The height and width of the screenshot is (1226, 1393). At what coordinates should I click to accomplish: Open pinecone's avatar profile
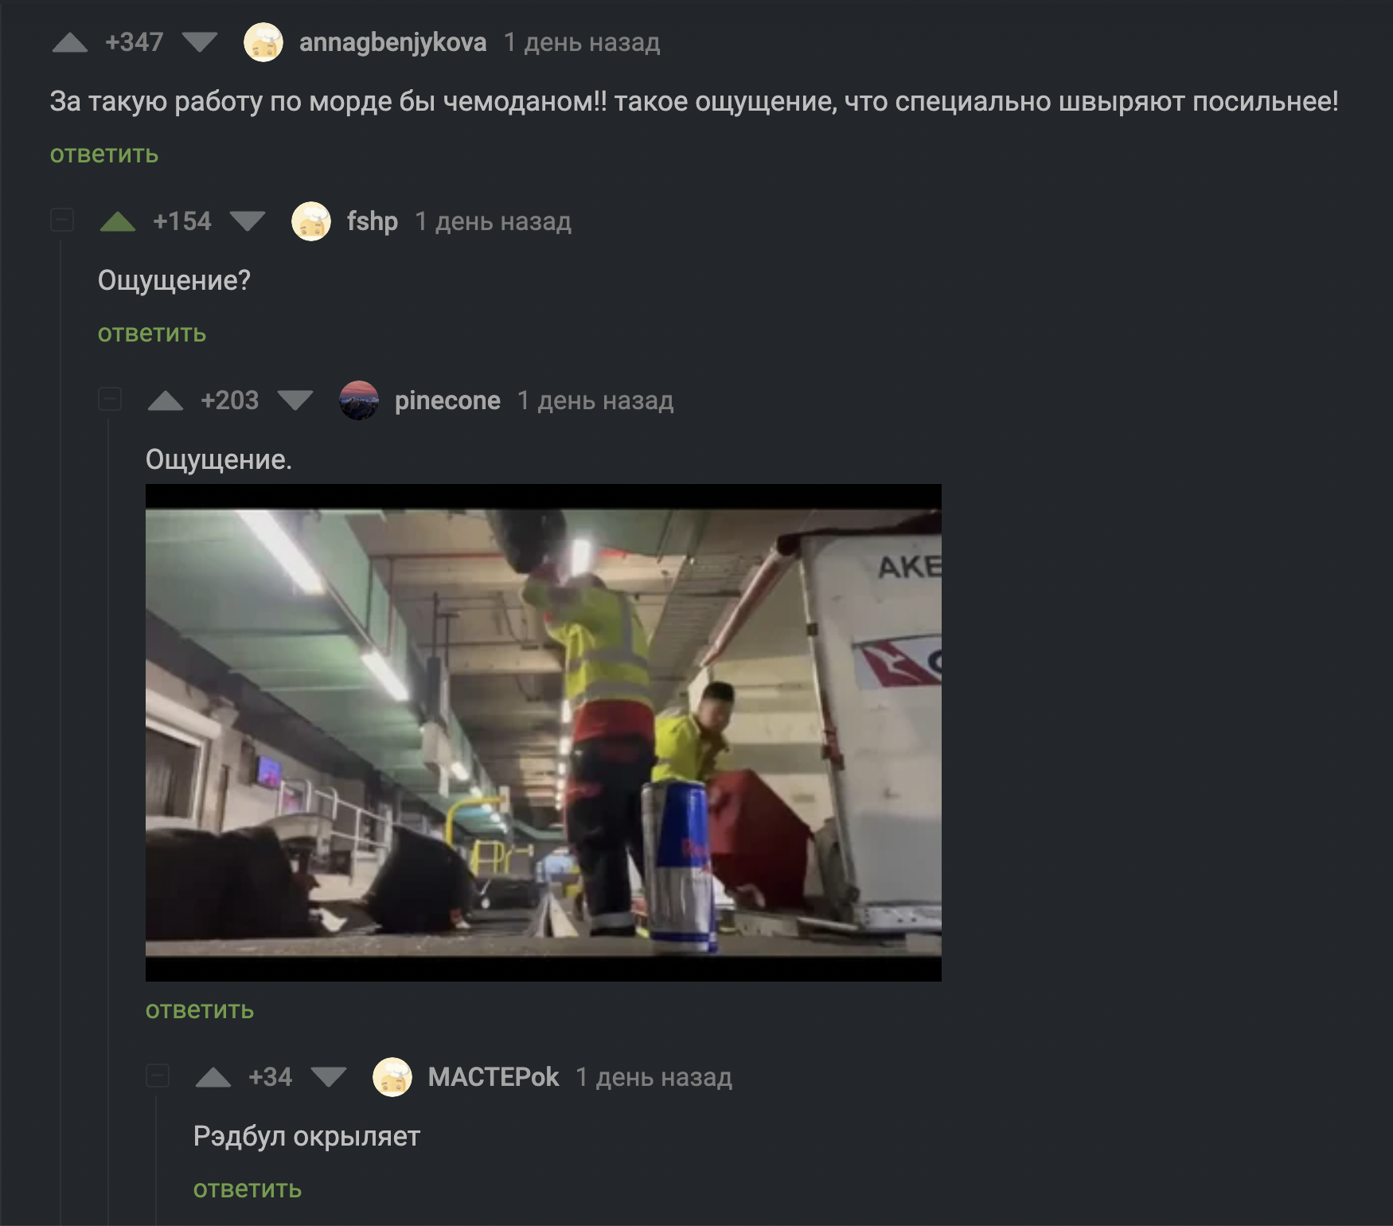point(359,400)
